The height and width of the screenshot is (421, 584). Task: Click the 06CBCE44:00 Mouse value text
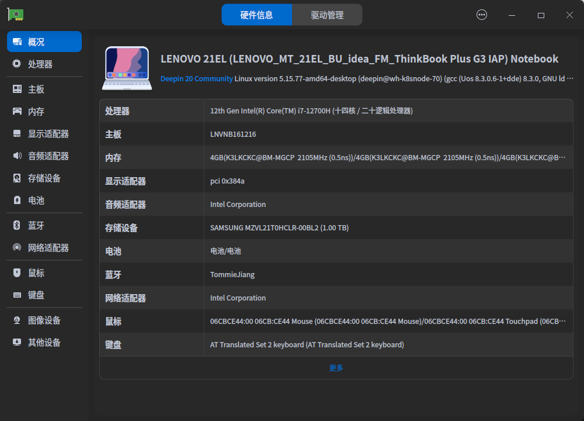388,322
